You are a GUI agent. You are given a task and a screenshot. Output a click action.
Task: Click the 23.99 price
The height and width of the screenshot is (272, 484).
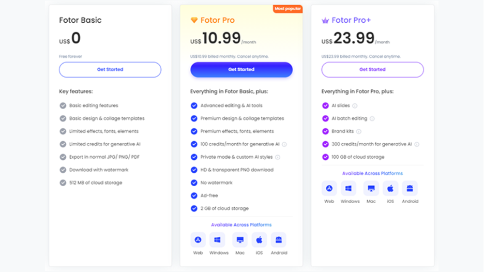point(354,38)
